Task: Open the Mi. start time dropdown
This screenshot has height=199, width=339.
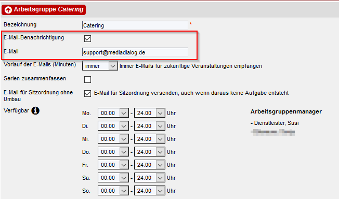Action: 113,139
